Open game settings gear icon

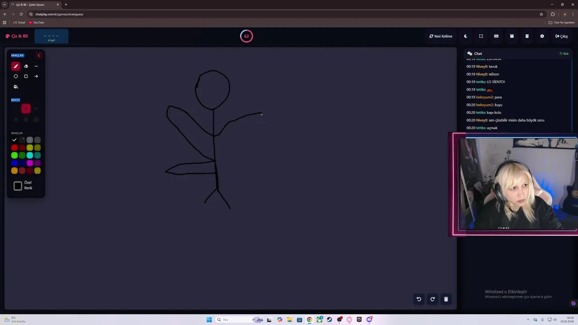(542, 36)
